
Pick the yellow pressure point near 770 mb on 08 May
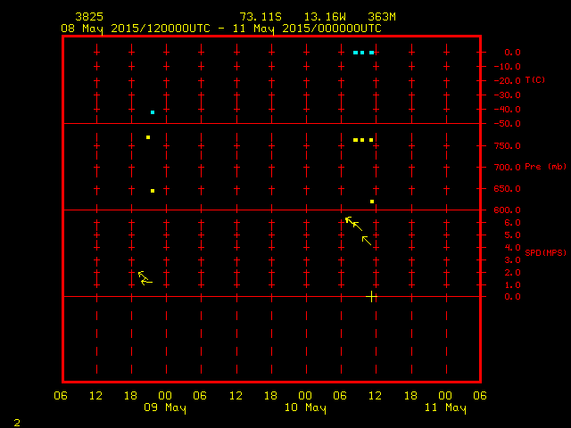pyautogui.click(x=148, y=137)
